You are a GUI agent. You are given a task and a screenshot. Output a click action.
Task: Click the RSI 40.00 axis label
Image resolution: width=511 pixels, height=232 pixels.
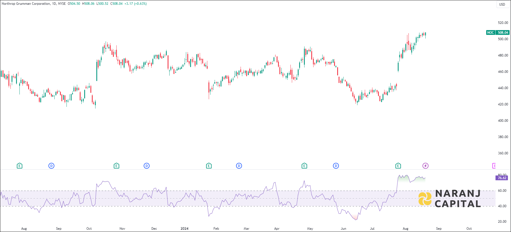502,206
